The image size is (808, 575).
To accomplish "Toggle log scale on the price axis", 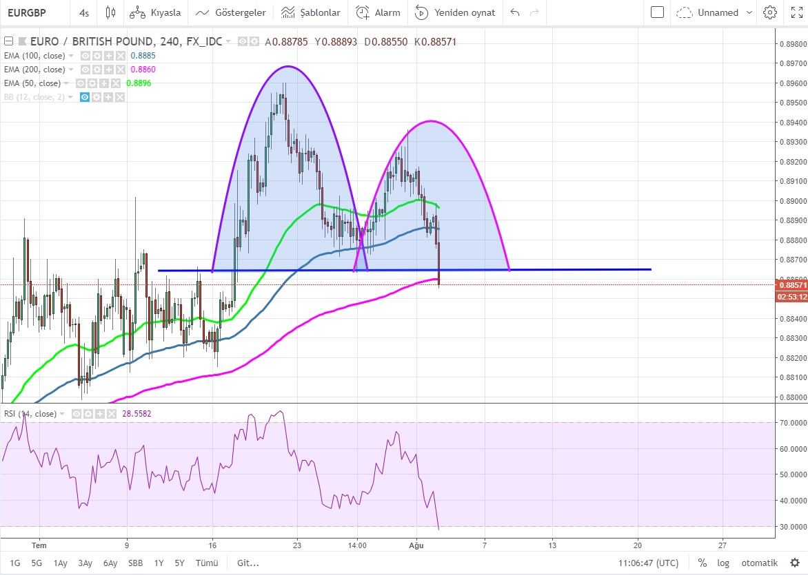I will [723, 563].
